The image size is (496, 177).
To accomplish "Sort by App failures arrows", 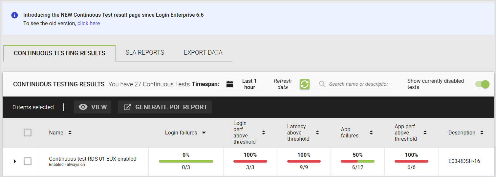I will (x=371, y=133).
